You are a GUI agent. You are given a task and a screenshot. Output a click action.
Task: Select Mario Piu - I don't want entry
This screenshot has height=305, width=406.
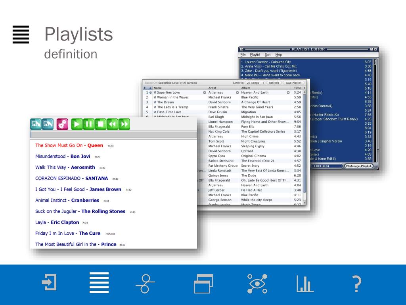(x=270, y=75)
